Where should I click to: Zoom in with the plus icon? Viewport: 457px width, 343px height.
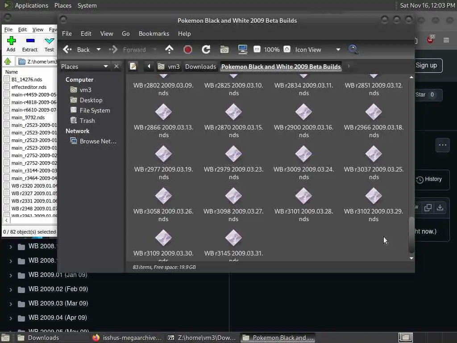click(x=287, y=49)
